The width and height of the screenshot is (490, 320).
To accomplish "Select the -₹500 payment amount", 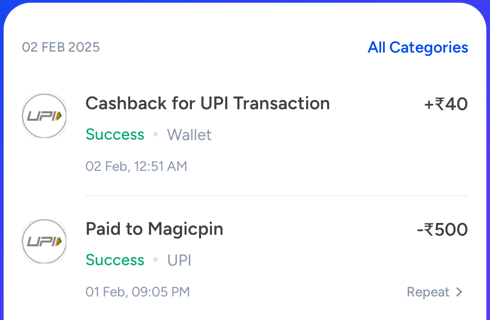I will tap(442, 230).
